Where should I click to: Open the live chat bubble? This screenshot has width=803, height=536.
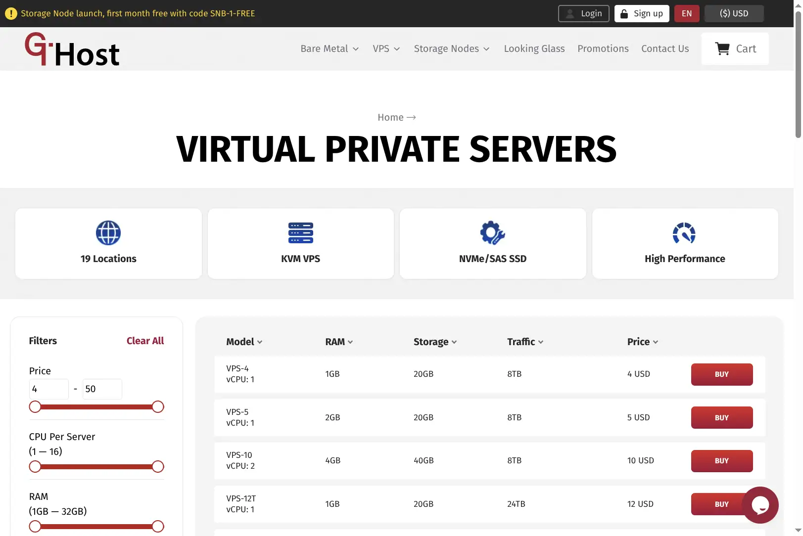point(760,505)
